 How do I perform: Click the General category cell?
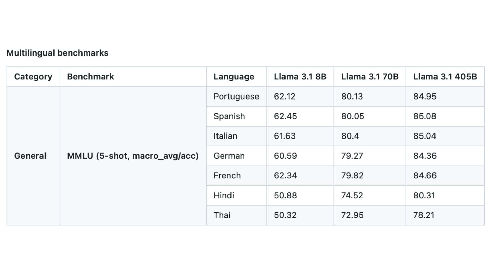(x=30, y=156)
